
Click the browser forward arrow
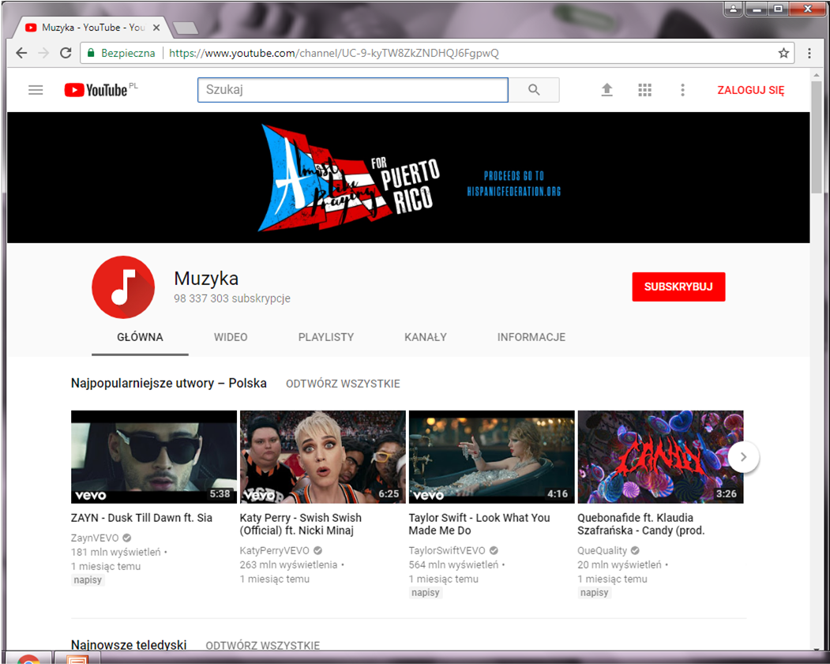43,53
